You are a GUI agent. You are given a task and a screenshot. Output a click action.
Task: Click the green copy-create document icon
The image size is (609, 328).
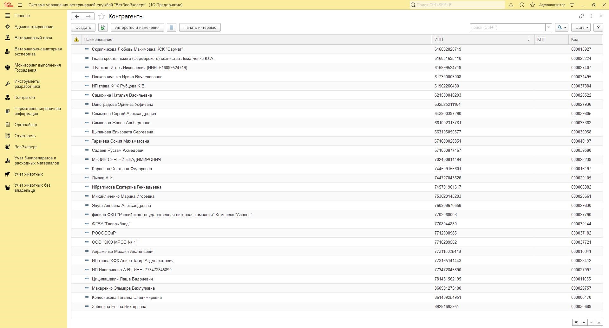click(x=103, y=27)
